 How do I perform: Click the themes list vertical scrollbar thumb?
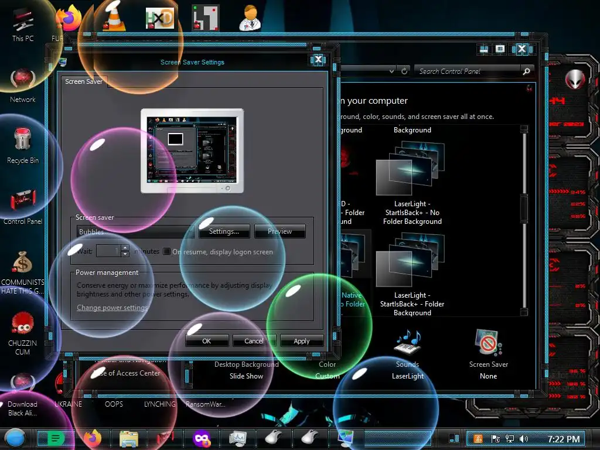click(x=524, y=209)
